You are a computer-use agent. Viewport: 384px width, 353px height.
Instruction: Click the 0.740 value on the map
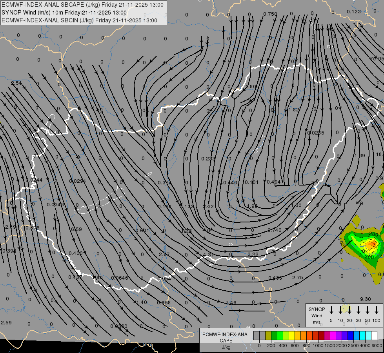[275, 230]
